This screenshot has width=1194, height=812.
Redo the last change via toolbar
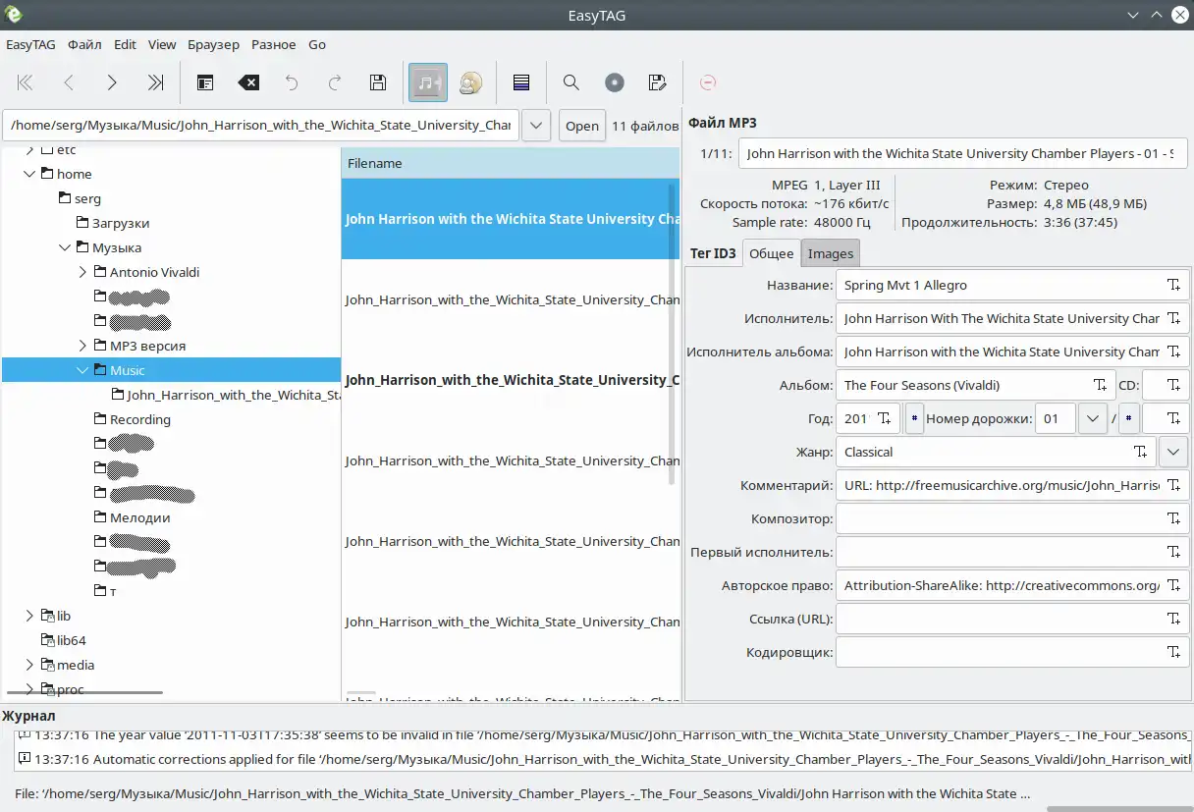coord(335,83)
